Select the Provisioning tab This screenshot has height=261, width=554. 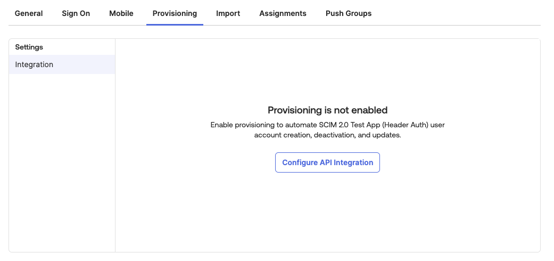175,13
